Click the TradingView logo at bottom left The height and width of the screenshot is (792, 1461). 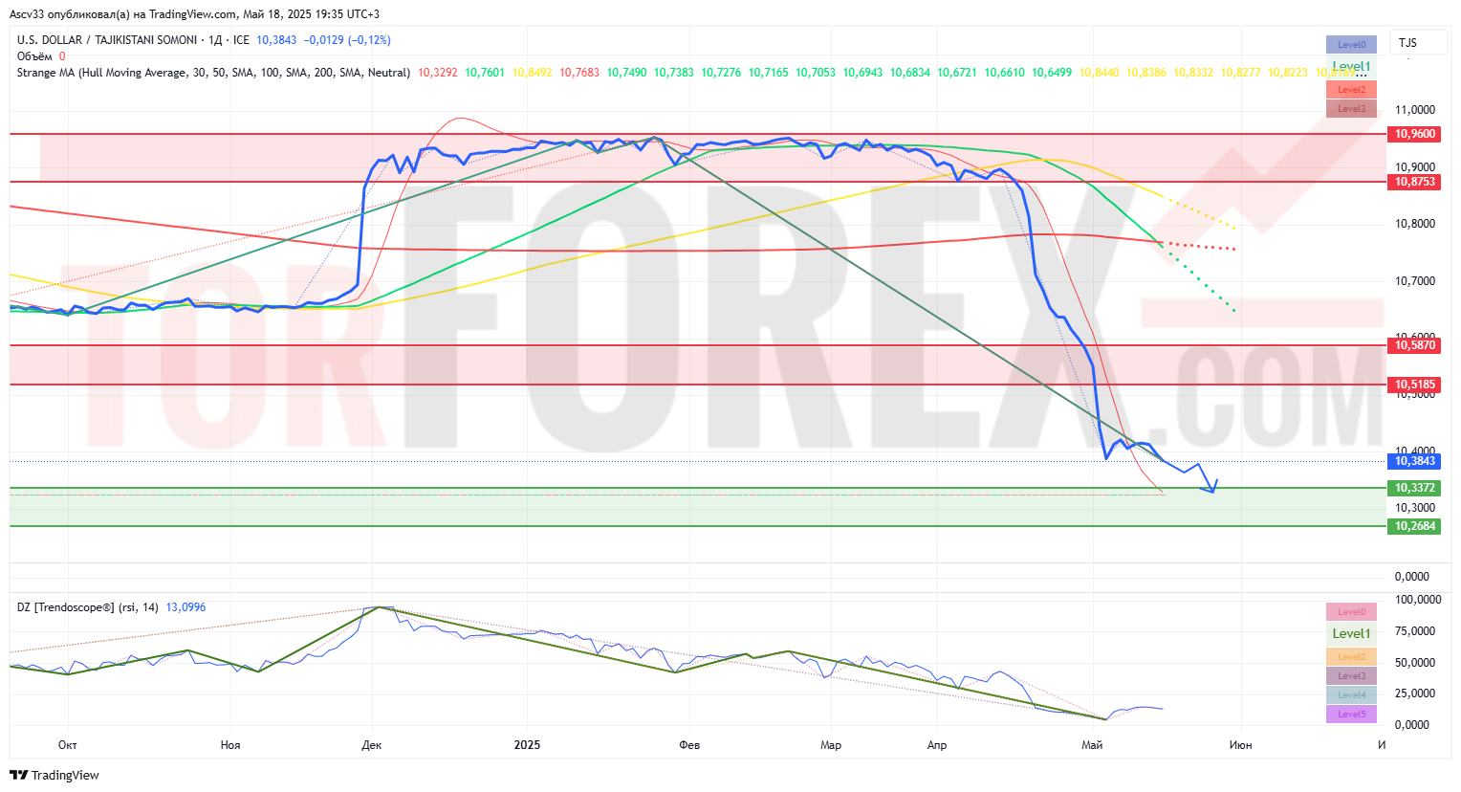pos(55,775)
